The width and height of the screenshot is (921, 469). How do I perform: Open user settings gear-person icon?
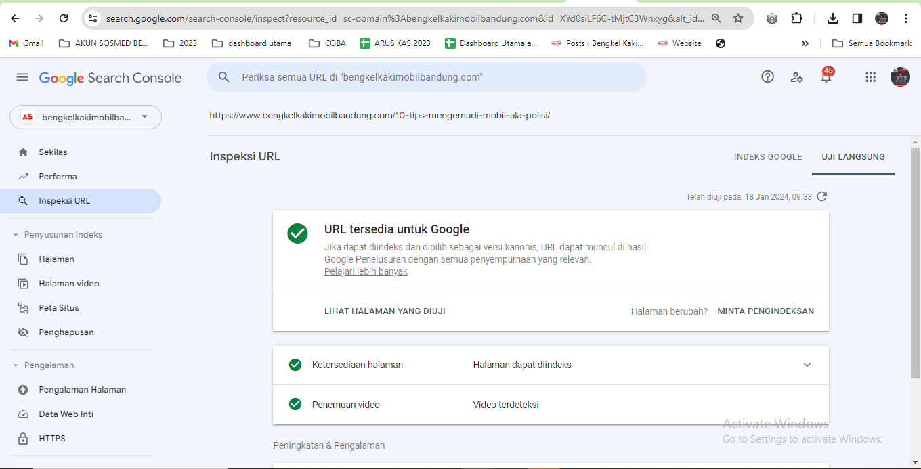coord(797,77)
